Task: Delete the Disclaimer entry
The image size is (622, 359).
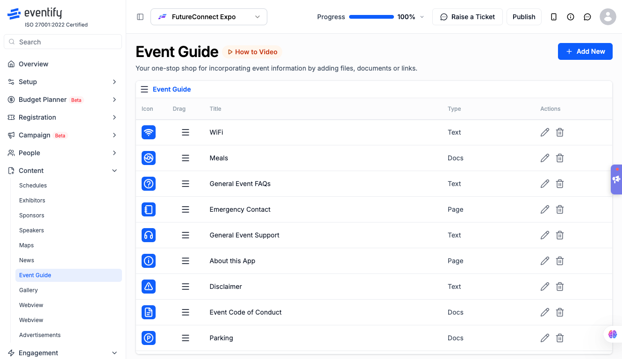Action: [560, 287]
